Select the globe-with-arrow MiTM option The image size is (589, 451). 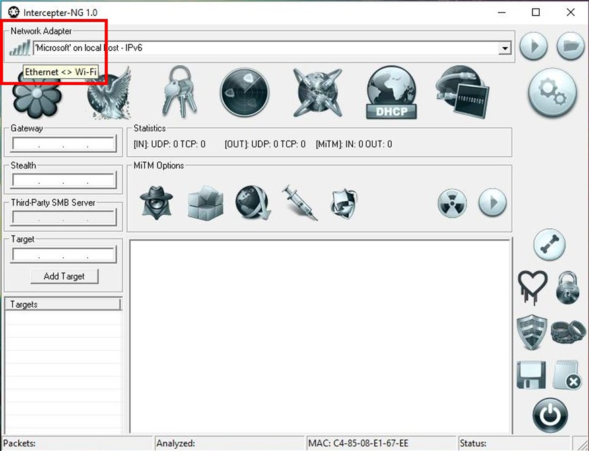(x=253, y=203)
